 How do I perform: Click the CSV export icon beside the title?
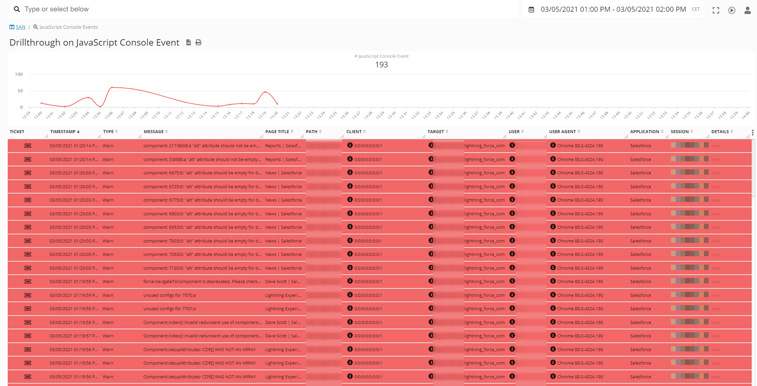coord(188,43)
